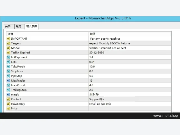Image resolution: width=180 pixels, height=135 pixels.
Task: Click the 赋值 column header
Action: (130, 34)
